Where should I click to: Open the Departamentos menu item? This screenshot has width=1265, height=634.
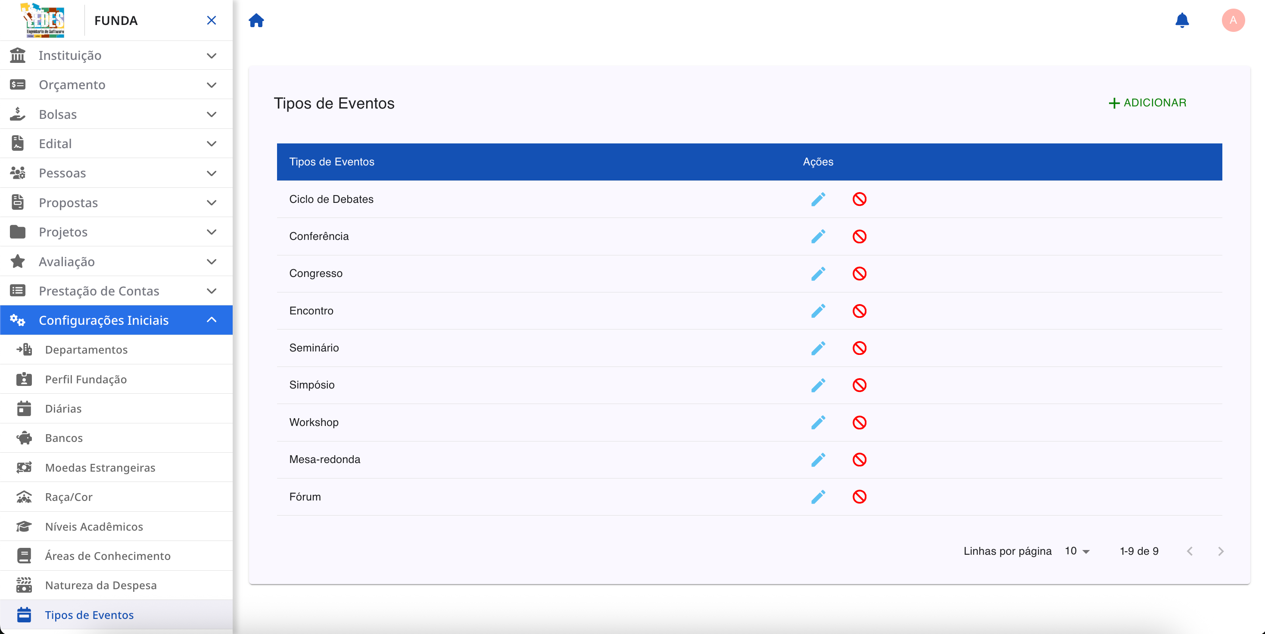point(87,350)
